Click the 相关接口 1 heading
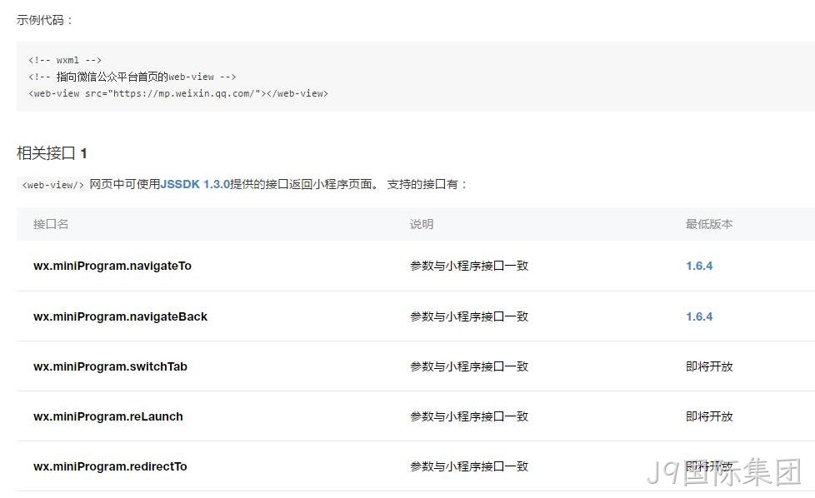This screenshot has width=815, height=498. click(52, 153)
